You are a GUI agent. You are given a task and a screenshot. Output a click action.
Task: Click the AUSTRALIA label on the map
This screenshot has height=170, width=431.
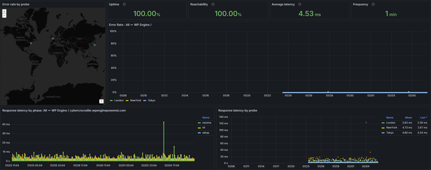(94, 64)
